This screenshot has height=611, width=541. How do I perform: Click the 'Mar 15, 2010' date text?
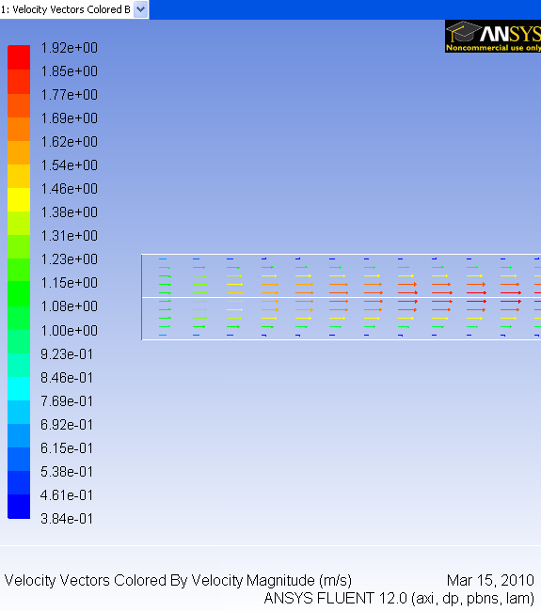[x=490, y=581]
